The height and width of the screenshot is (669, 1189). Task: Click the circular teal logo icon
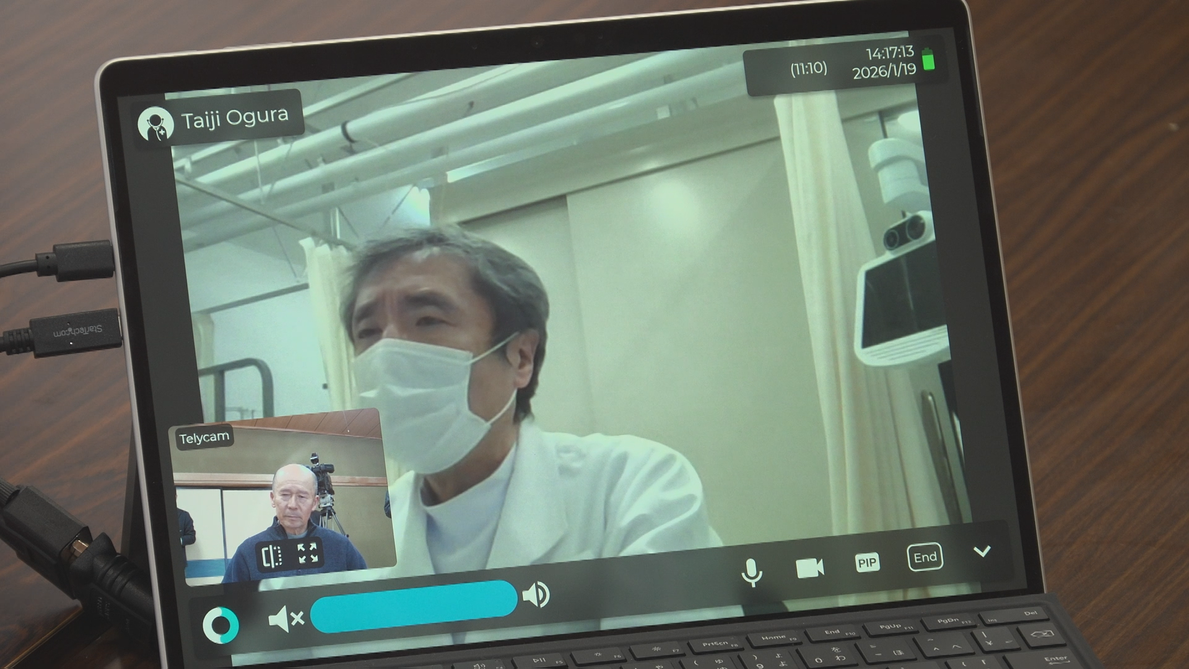click(220, 626)
